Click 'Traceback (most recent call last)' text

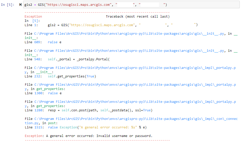tap(138, 17)
